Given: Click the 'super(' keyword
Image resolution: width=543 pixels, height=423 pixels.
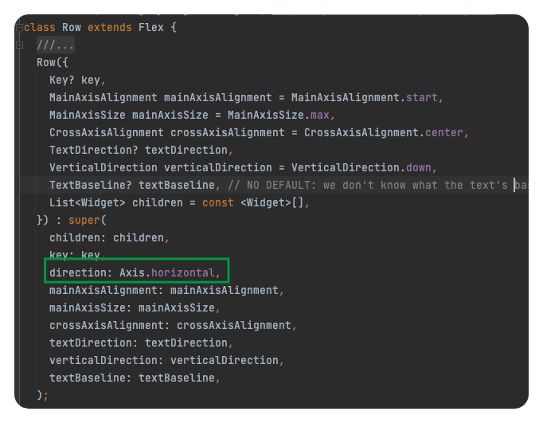Looking at the screenshot, I should click(x=88, y=221).
